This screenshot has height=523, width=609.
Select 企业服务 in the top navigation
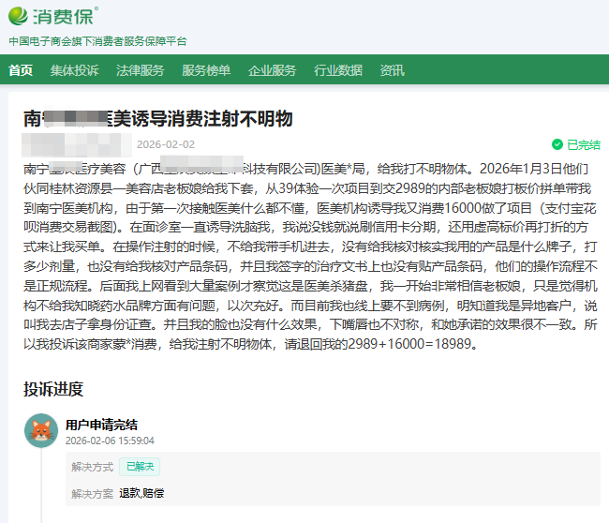(x=272, y=70)
